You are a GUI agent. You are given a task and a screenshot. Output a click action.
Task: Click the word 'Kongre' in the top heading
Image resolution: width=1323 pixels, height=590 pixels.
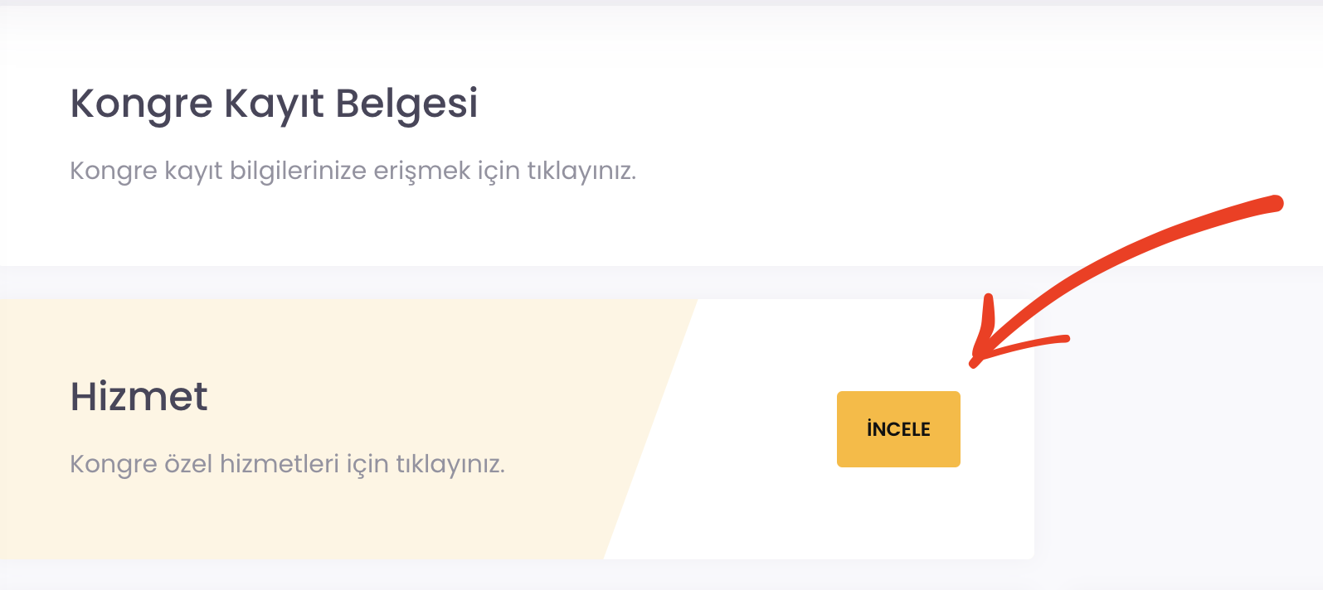tap(141, 104)
